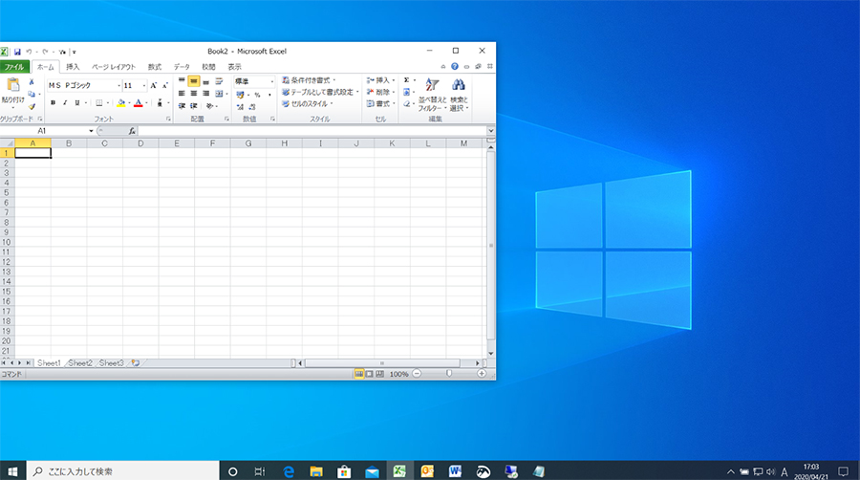Switch to the Sheet2 worksheet tab
This screenshot has height=480, width=860.
pyautogui.click(x=80, y=363)
